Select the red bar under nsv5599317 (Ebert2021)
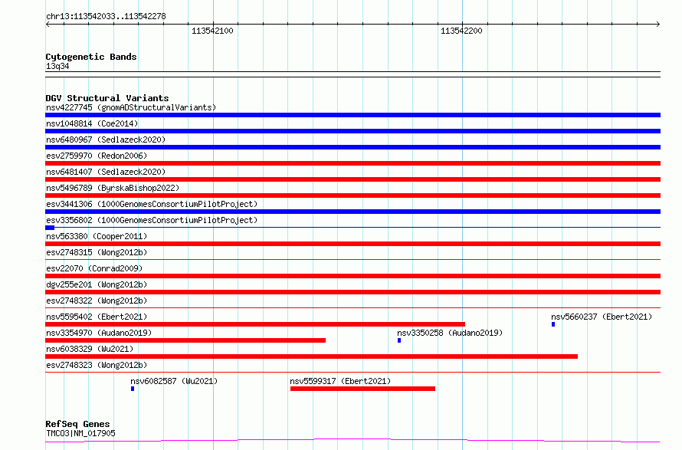Screen dimensions: 682x450 click(x=362, y=389)
